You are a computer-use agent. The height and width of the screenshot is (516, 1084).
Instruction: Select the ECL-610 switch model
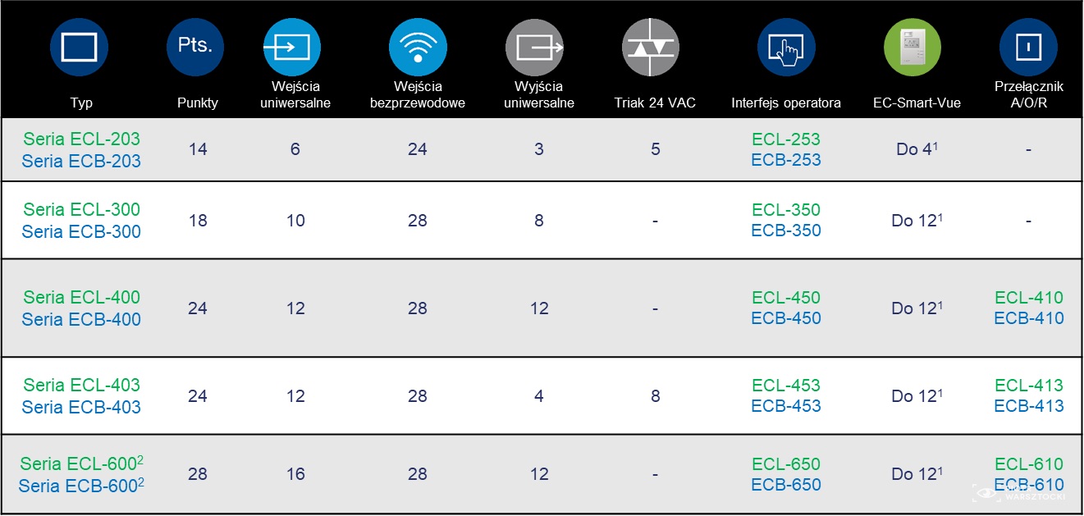pos(1029,463)
